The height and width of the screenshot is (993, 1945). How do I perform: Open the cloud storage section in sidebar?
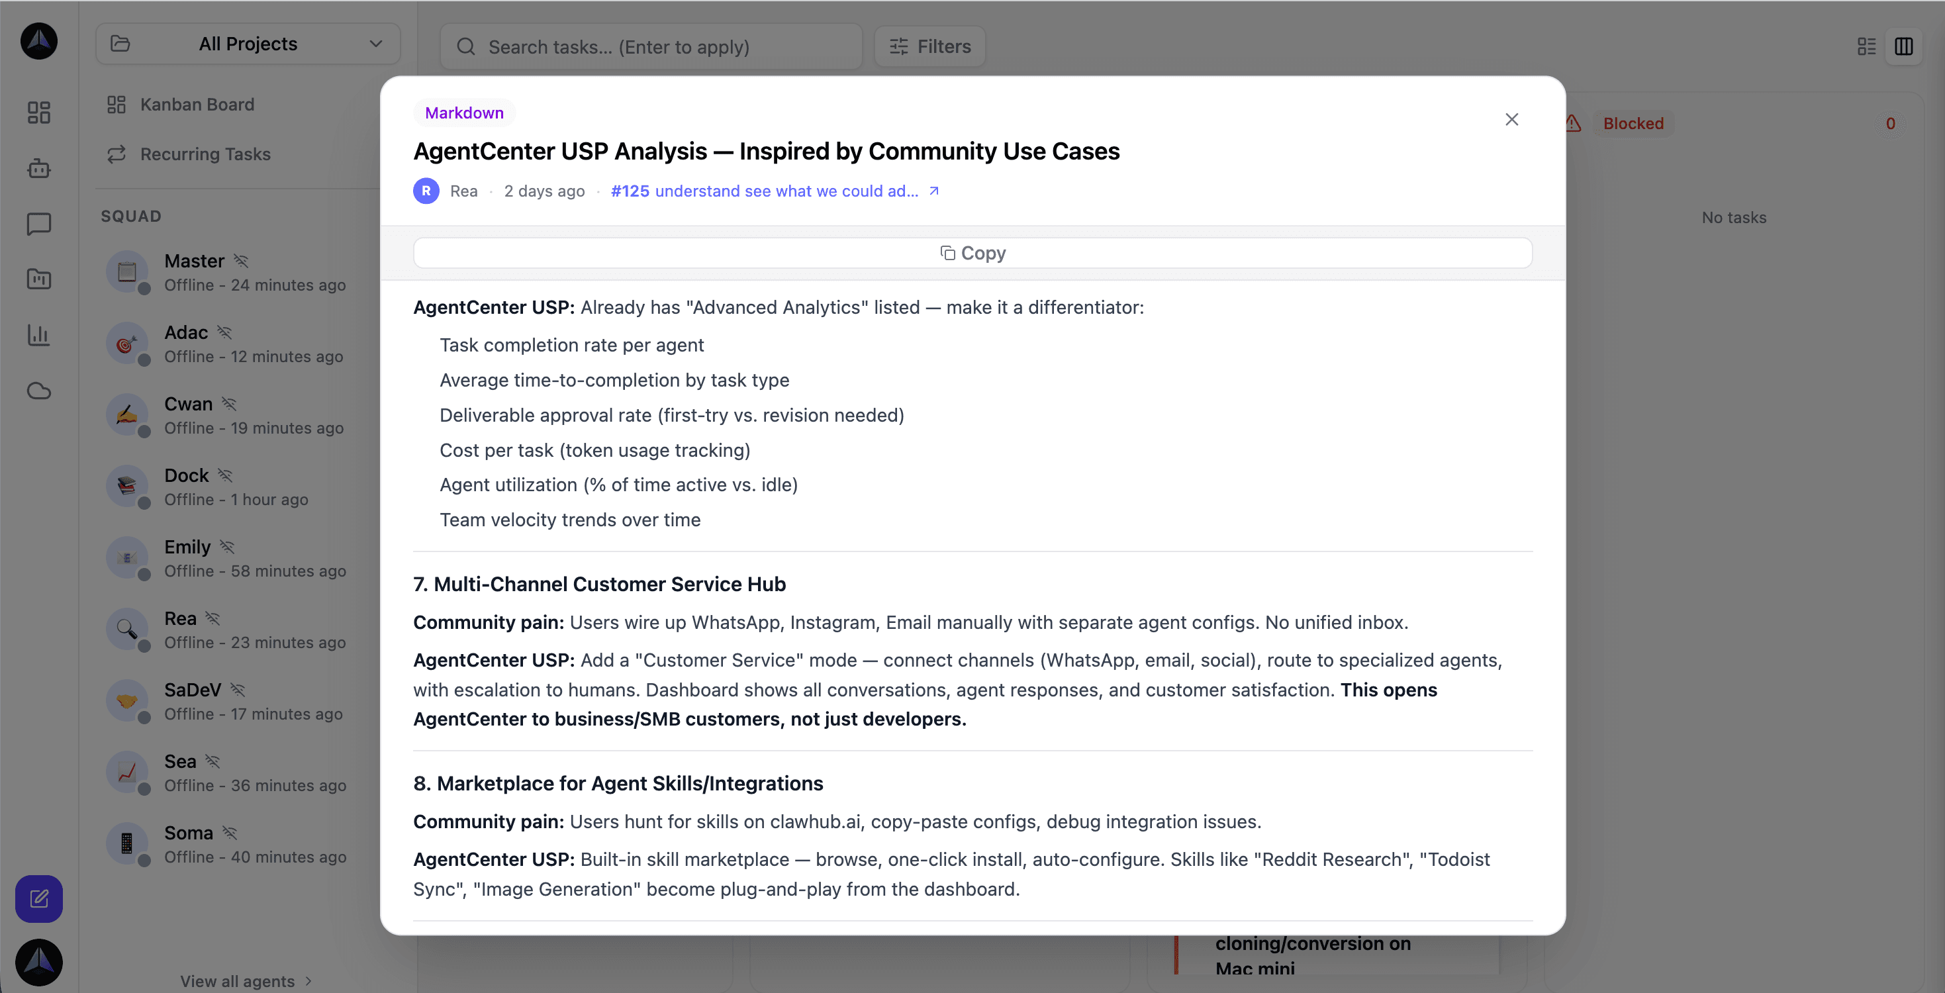[x=38, y=391]
